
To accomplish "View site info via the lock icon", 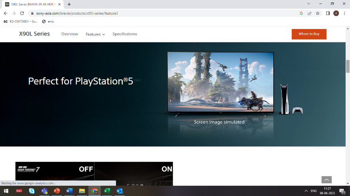I will coord(32,13).
